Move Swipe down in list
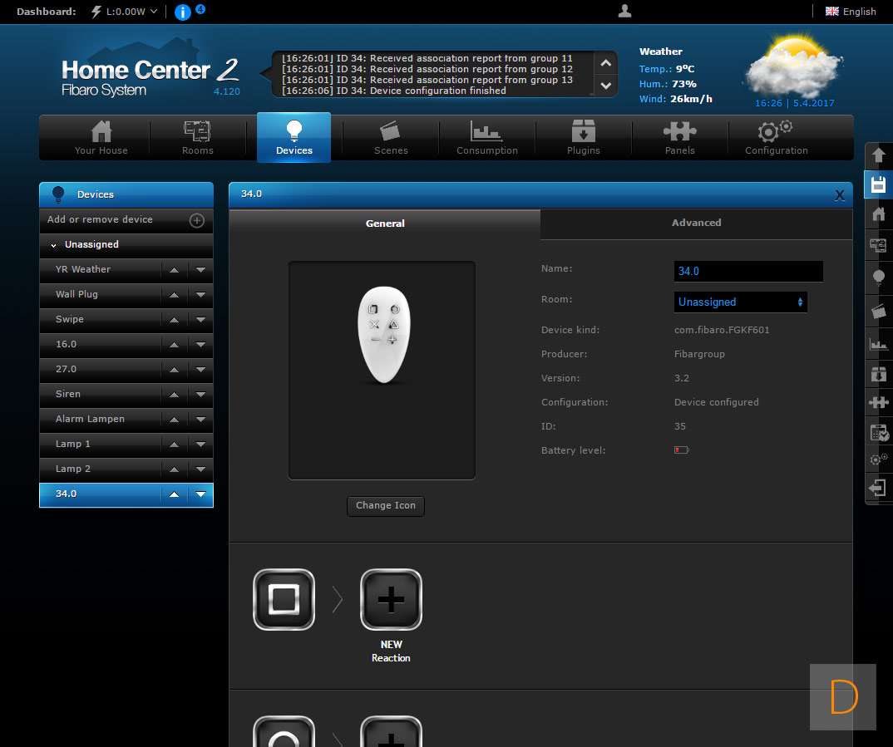 tap(200, 320)
